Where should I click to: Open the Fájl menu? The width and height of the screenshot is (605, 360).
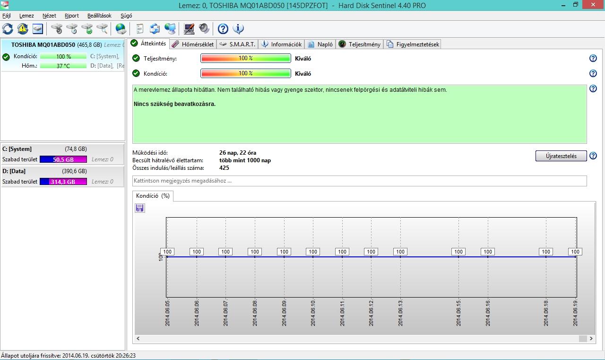point(7,16)
